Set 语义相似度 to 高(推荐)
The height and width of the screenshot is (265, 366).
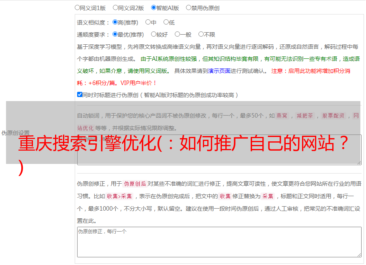pos(115,22)
